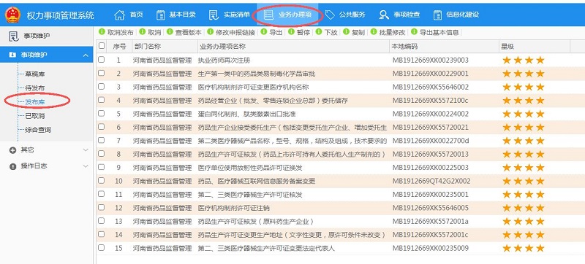Viewport: 585px width, 264px height.
Task: Open 综合查询 in sidebar tree
Action: [38, 130]
